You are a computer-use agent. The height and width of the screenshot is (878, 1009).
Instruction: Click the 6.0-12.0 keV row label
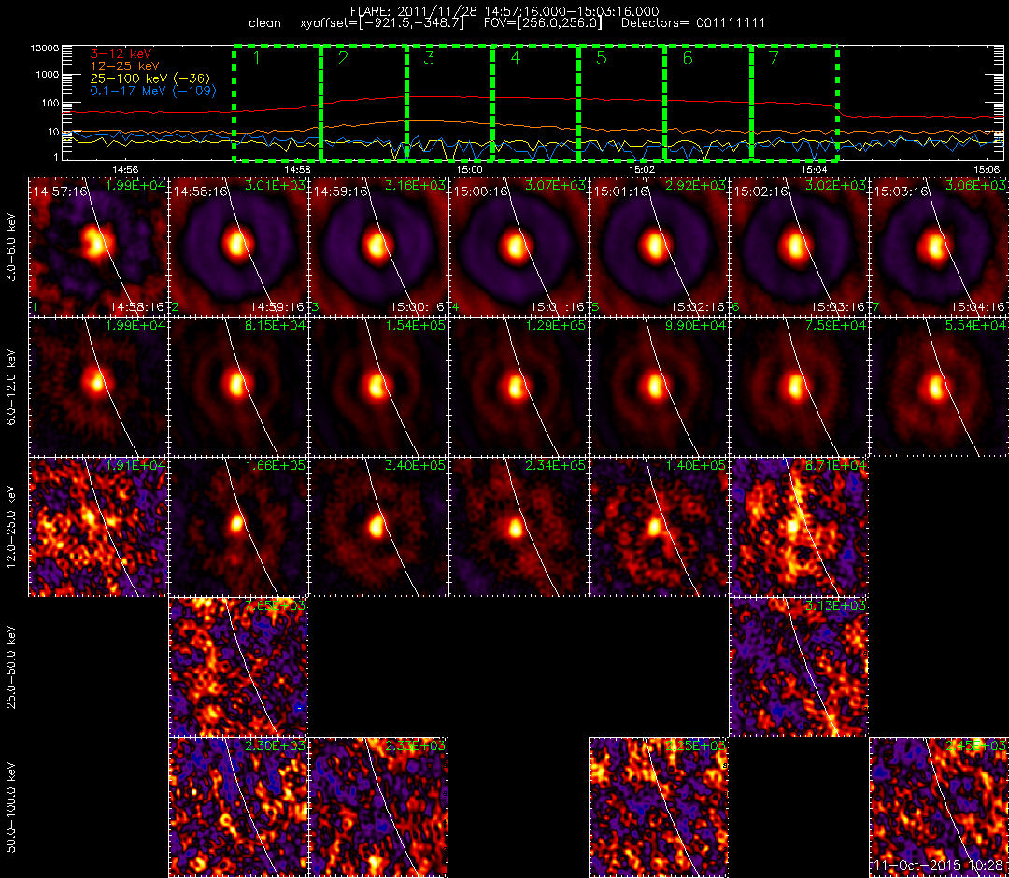click(11, 388)
